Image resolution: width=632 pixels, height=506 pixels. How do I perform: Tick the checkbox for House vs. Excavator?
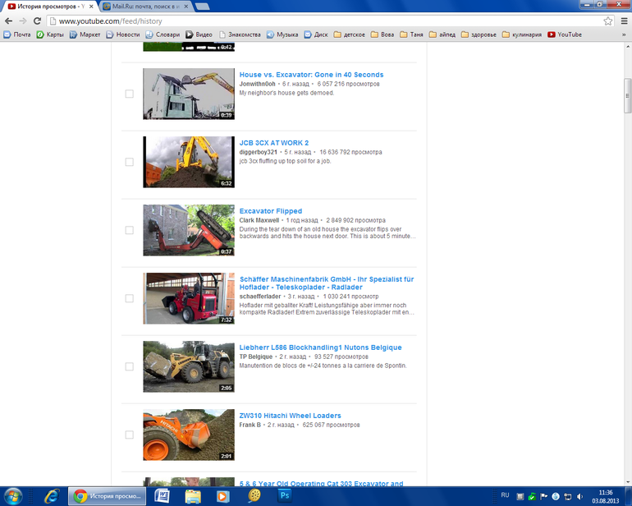pyautogui.click(x=130, y=94)
